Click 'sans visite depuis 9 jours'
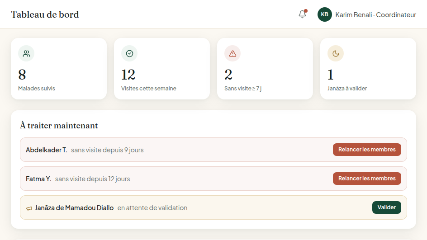 click(x=107, y=150)
